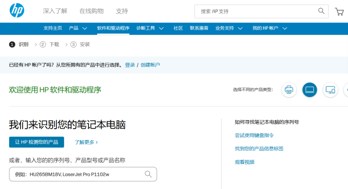Viewport: 348px width, 189px height.
Task: Click the 登录 link
Action: pos(130,65)
